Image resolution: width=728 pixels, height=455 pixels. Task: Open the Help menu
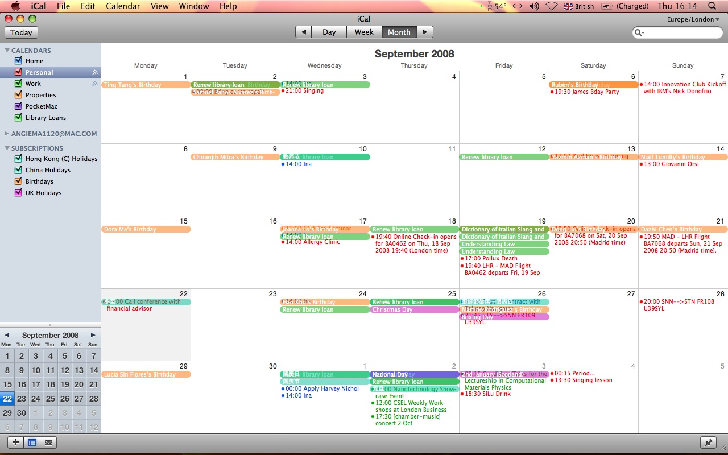coord(228,6)
